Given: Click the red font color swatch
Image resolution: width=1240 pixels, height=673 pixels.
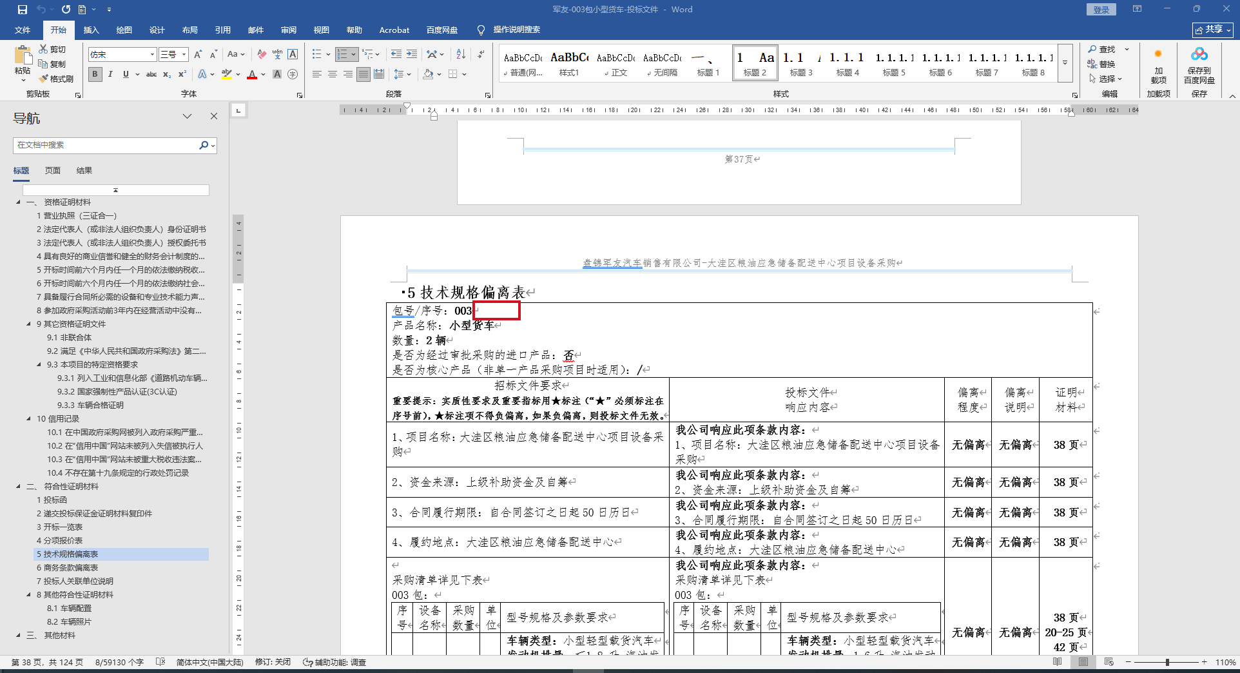Looking at the screenshot, I should 252,75.
